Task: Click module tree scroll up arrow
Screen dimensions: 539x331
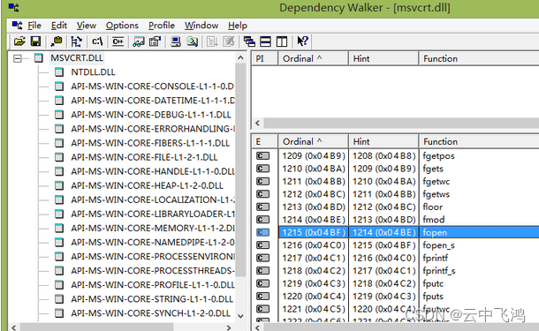Action: pos(240,57)
